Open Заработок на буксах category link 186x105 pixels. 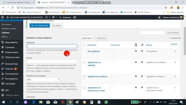(x=97, y=76)
